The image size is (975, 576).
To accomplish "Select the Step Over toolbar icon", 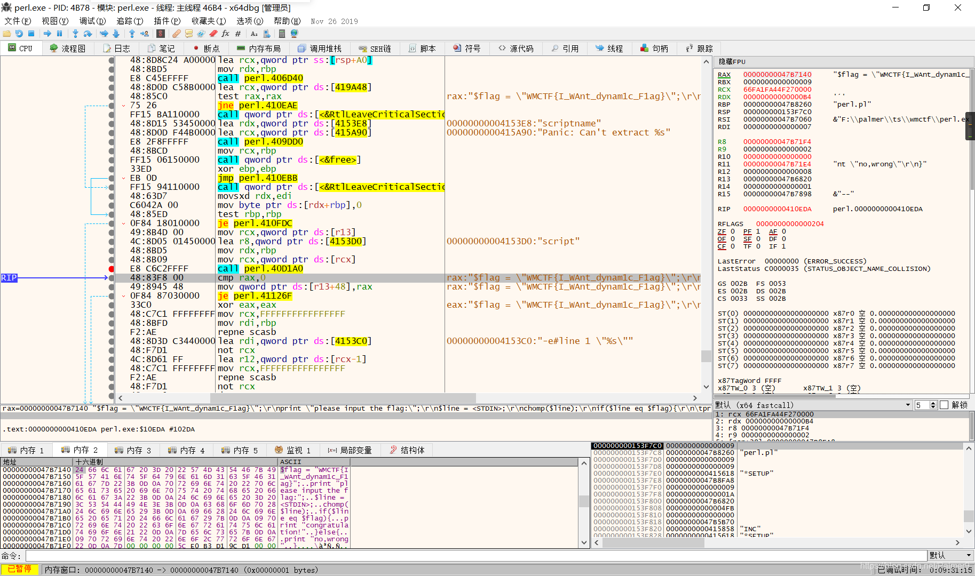I will click(x=88, y=33).
